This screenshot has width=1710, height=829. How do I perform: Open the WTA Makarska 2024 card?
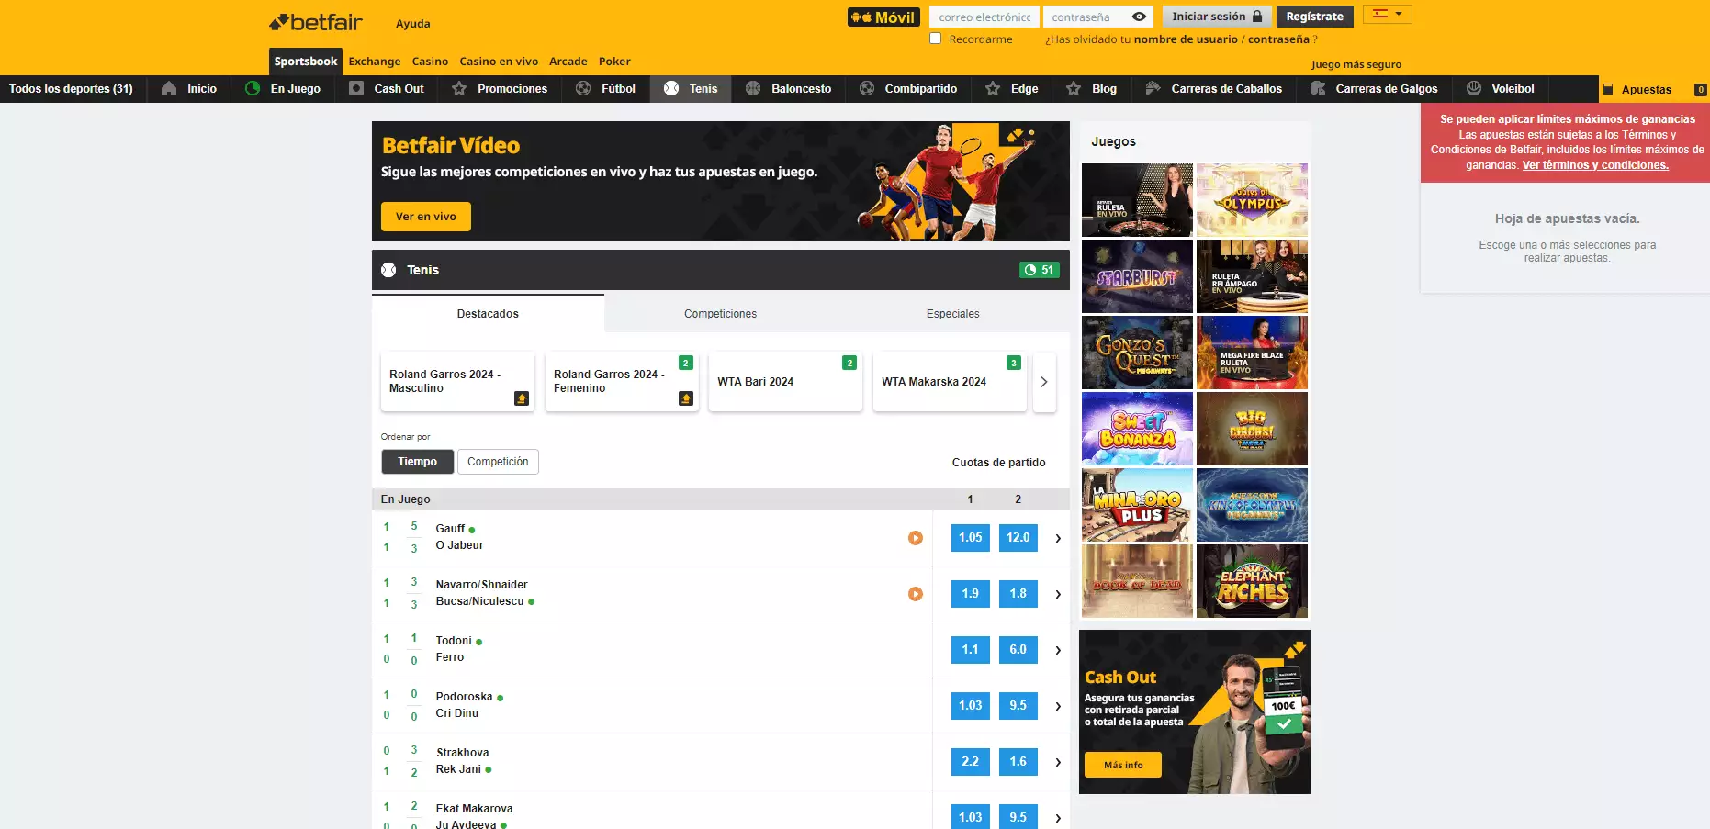950,382
